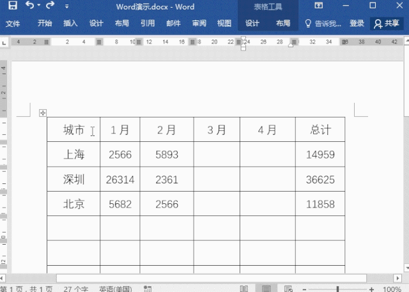Redo the last action
This screenshot has height=292, width=409.
click(x=50, y=5)
